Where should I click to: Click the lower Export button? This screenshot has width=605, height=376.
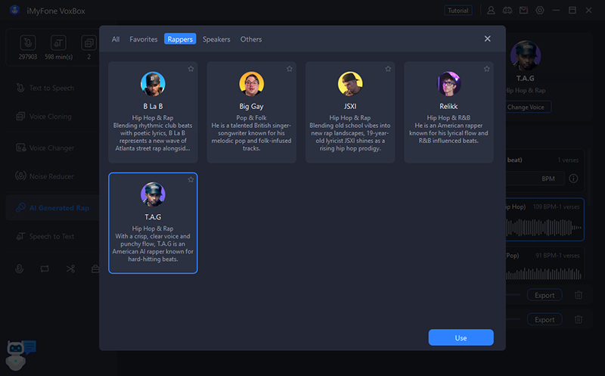[x=544, y=319]
